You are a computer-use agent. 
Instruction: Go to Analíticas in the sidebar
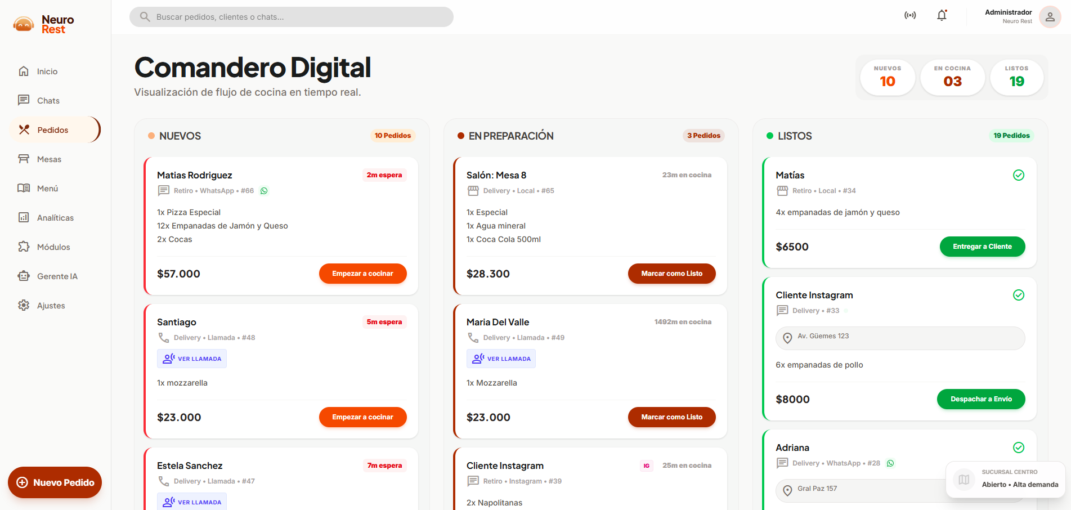pyautogui.click(x=55, y=218)
